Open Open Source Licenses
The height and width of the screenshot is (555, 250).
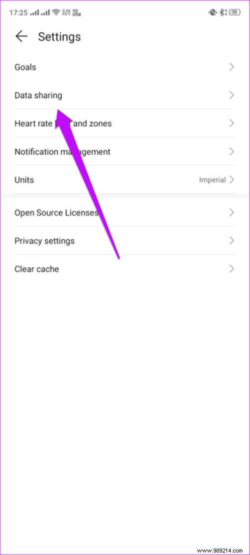coord(125,213)
